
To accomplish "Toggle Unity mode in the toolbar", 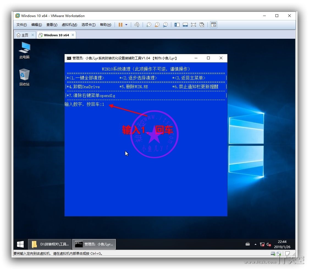I will 202,25.
